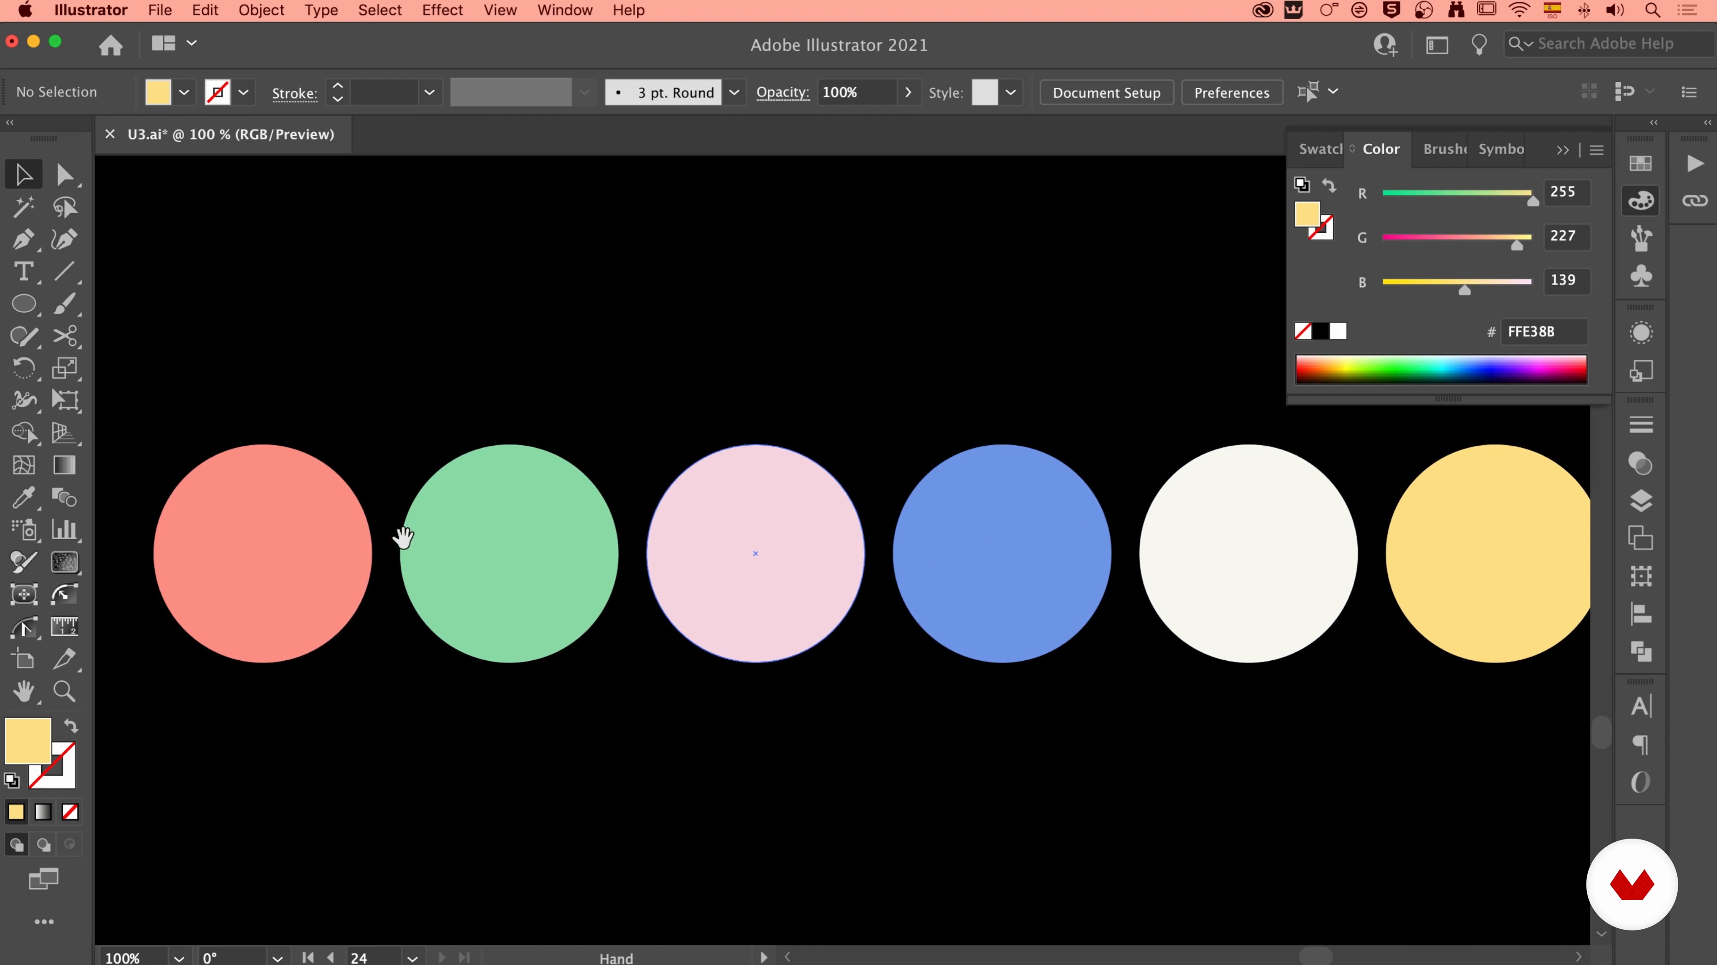Set paint mode to Gradient
Screen dimensions: 1717x965
[42, 812]
